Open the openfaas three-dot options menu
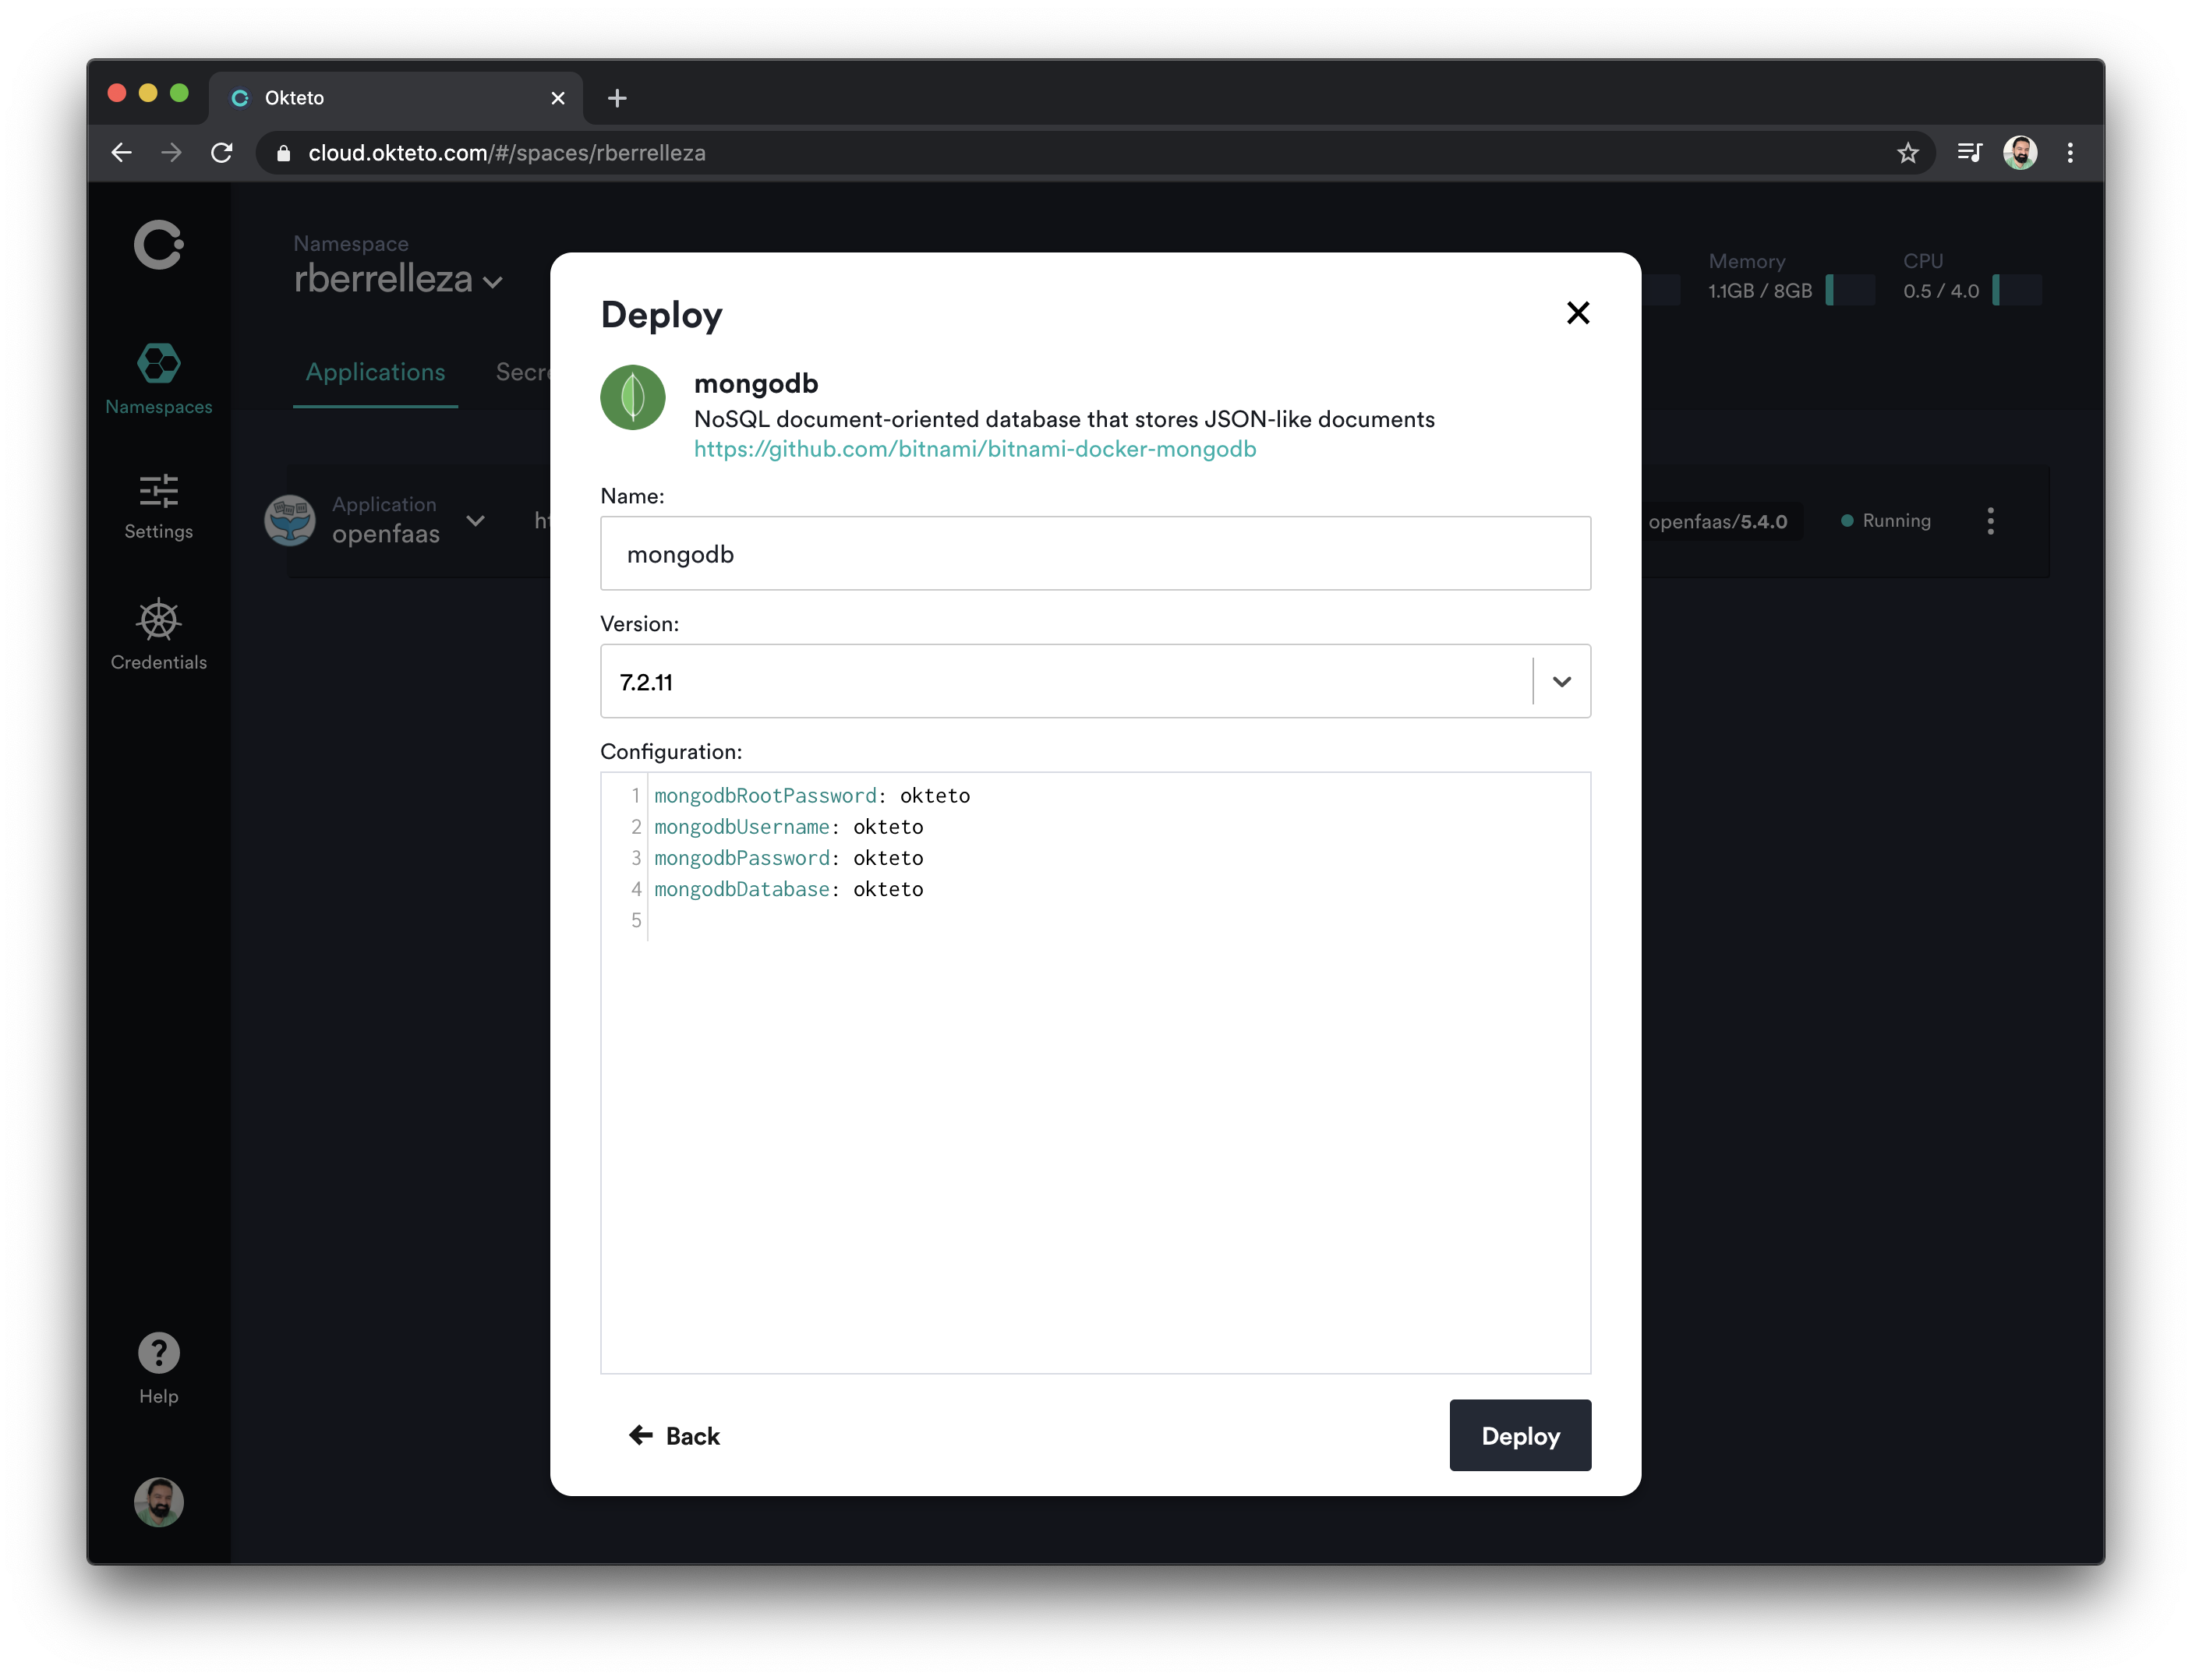 click(1990, 521)
